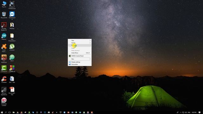Select the Web Presentation folder
Image resolution: width=203 pixels, height=114 pixels.
click(x=12, y=37)
